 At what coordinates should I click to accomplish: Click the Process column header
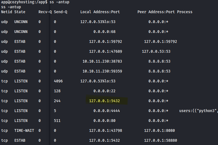click(x=185, y=12)
